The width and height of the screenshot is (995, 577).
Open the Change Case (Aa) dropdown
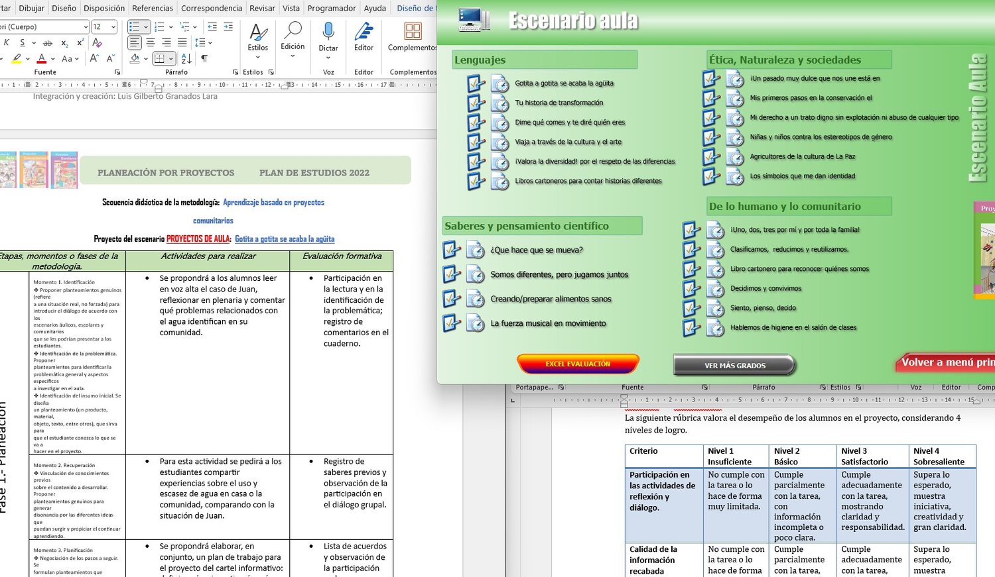(x=70, y=58)
